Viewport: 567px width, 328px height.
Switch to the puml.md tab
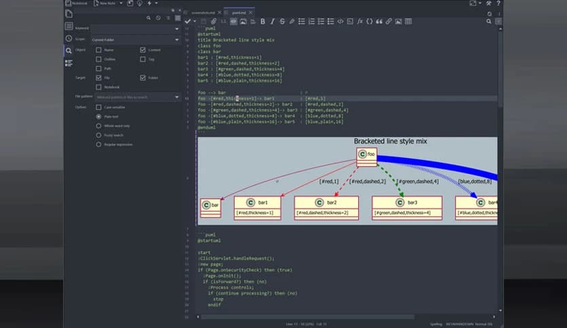(239, 12)
